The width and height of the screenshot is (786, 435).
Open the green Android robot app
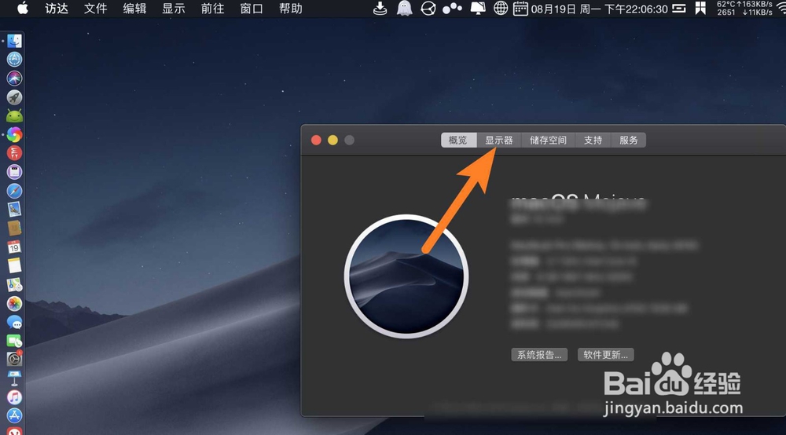(x=14, y=116)
